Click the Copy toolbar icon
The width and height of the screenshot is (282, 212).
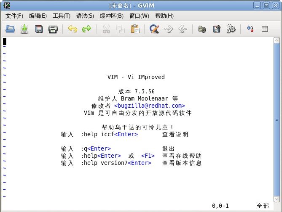(x=121, y=29)
